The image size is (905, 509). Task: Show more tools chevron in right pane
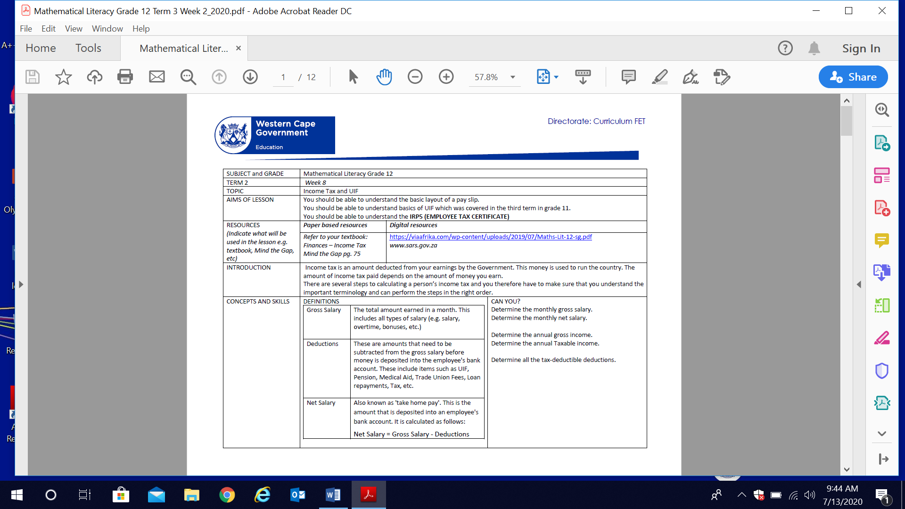[882, 434]
